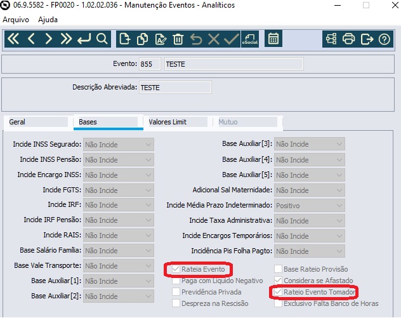
Task: Click the go-to record return-arrow icon
Action: pyautogui.click(x=84, y=39)
